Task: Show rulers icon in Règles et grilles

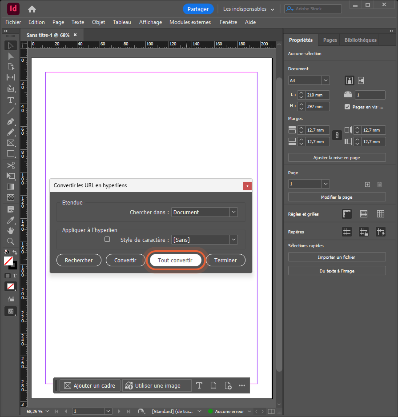Action: (347, 214)
